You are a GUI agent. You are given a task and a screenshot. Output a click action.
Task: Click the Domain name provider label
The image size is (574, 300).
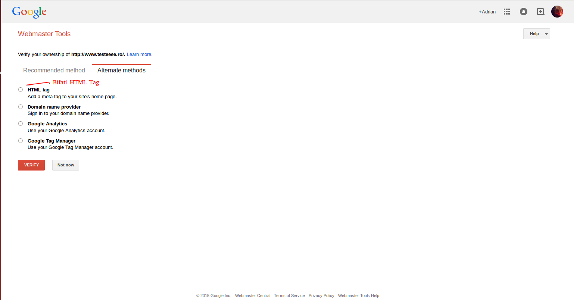pos(54,107)
